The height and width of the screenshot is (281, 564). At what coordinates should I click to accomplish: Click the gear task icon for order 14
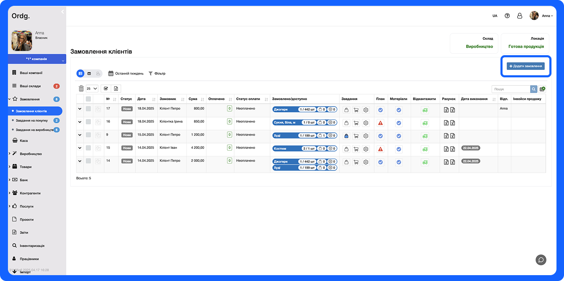[366, 162]
